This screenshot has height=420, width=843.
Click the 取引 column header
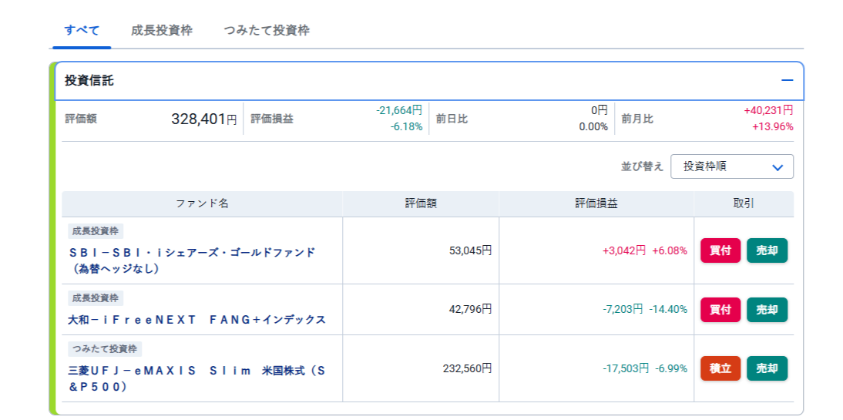[744, 203]
